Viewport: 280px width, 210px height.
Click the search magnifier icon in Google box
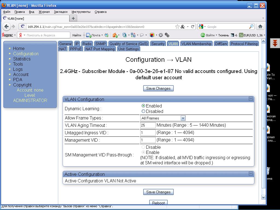tap(251, 27)
